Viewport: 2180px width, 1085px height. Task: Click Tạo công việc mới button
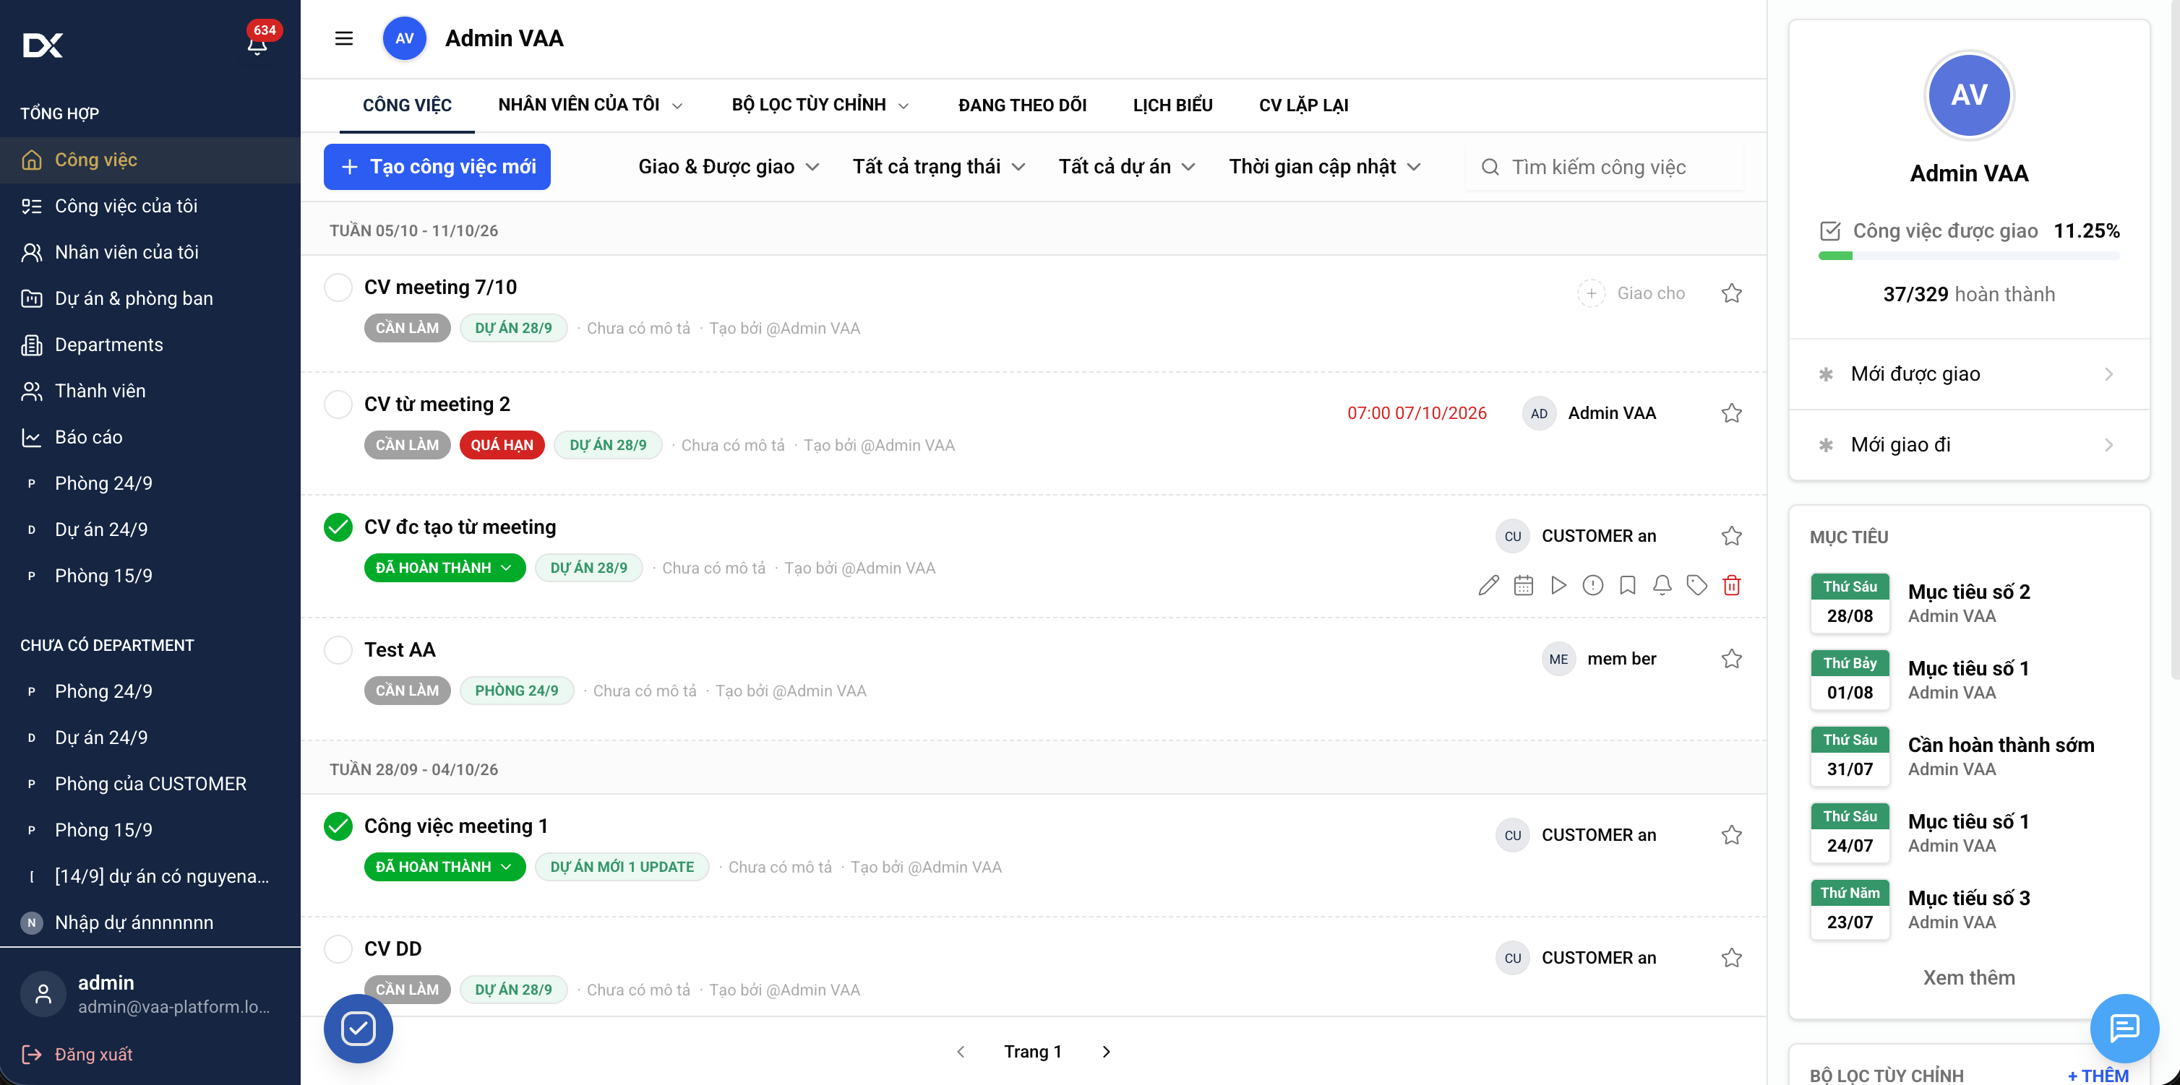point(437,167)
